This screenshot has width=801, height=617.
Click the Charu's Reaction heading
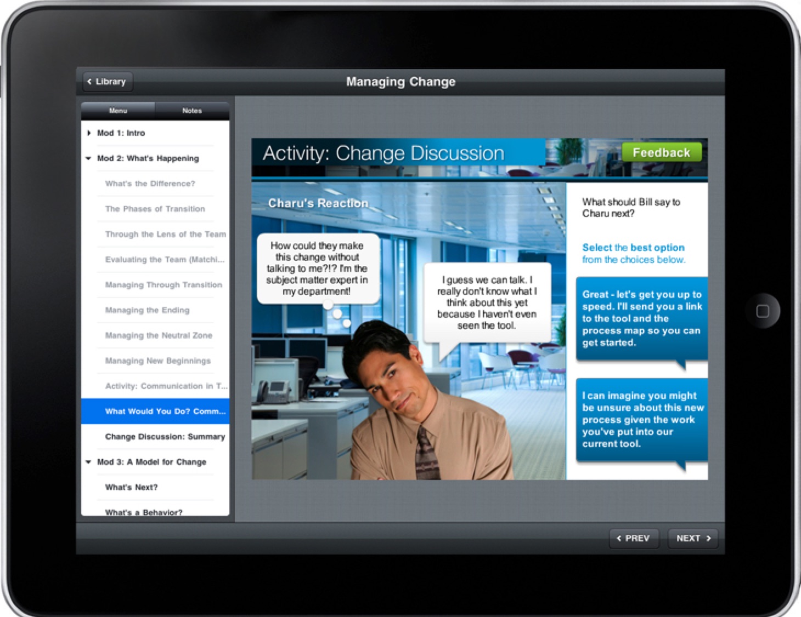(x=318, y=203)
